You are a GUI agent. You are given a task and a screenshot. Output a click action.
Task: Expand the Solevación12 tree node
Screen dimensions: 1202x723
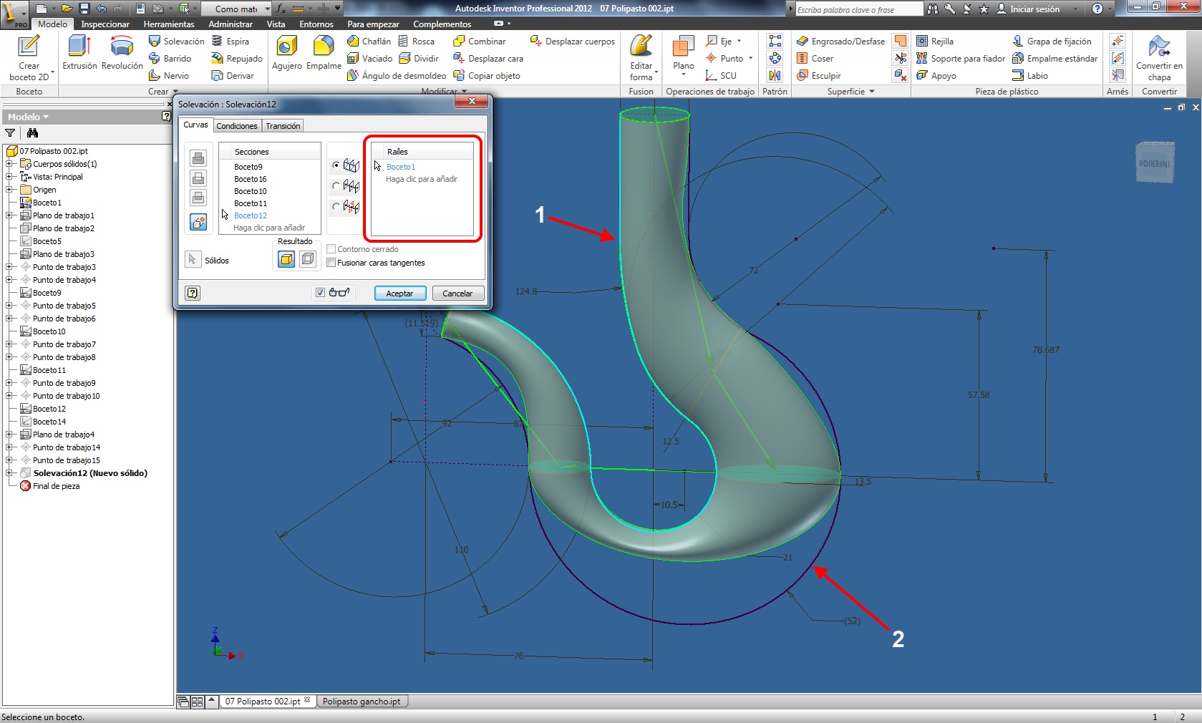(9, 473)
